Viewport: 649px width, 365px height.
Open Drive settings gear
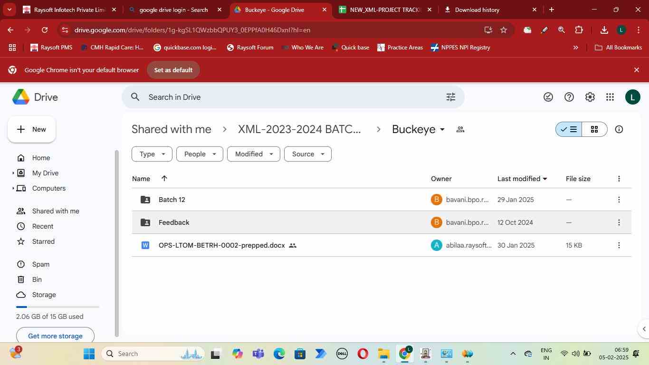pos(590,97)
